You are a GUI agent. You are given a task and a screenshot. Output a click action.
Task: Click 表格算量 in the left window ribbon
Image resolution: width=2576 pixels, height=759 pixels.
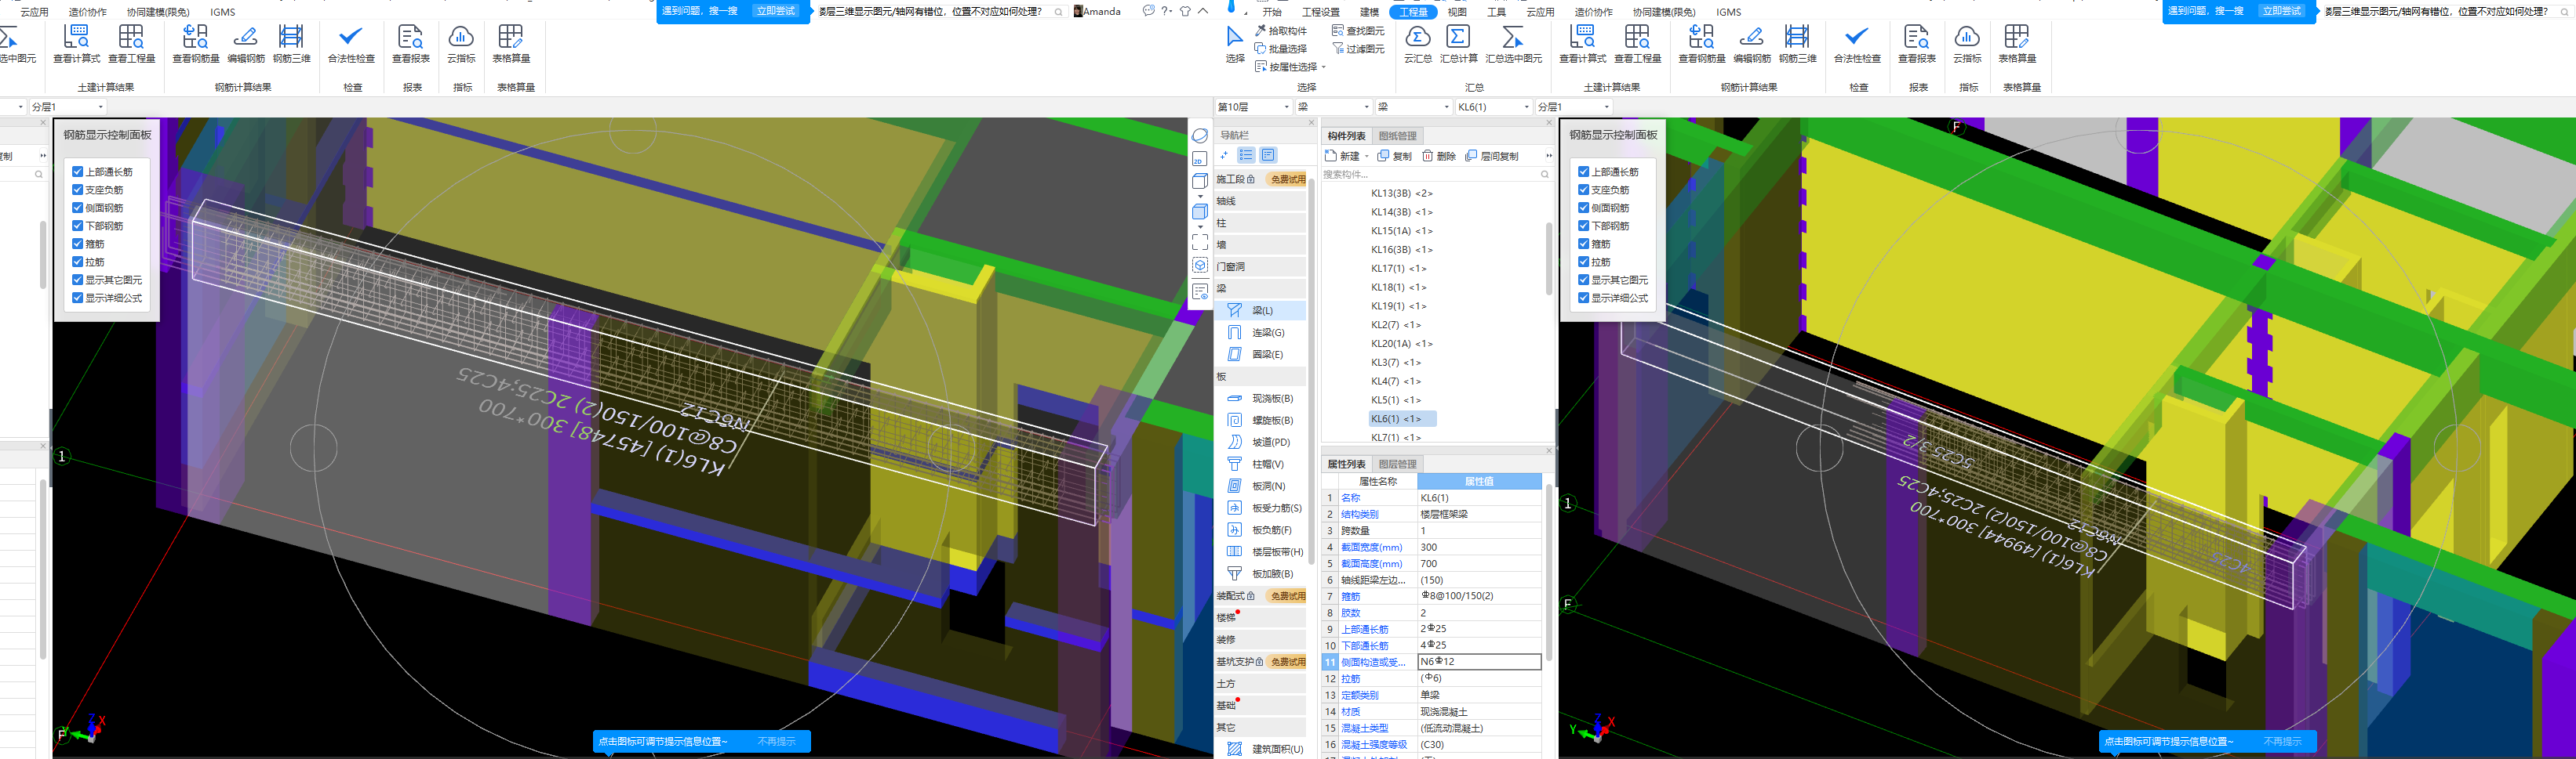tap(511, 45)
